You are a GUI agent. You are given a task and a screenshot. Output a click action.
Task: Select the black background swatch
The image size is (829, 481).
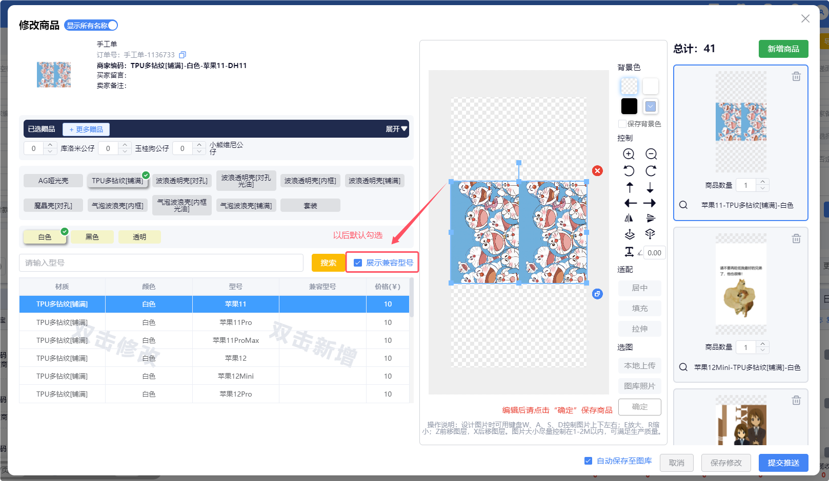click(x=629, y=106)
